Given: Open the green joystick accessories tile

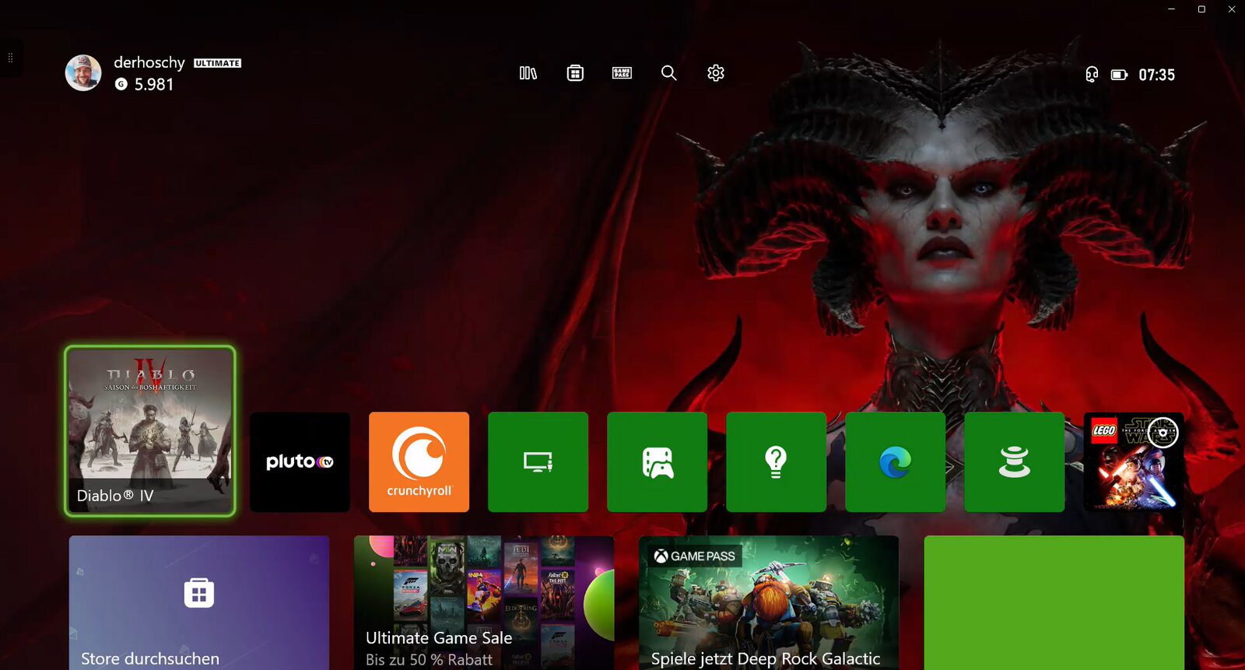Looking at the screenshot, I should (x=1014, y=462).
